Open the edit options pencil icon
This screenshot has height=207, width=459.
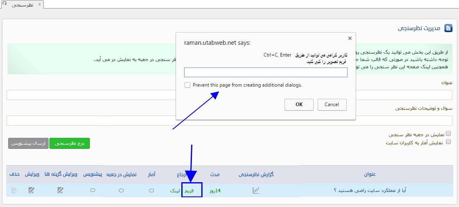[x=60, y=190]
